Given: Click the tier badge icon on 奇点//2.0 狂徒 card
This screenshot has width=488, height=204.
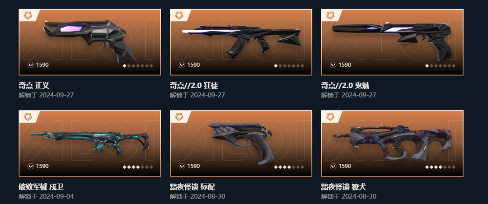Looking at the screenshot, I should point(179,15).
